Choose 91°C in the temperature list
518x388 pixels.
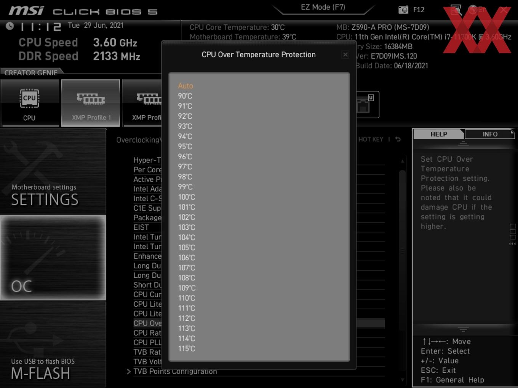pyautogui.click(x=185, y=106)
